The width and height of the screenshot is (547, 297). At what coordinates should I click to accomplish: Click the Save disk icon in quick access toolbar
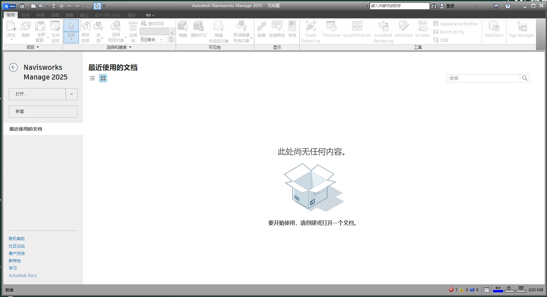pos(53,6)
